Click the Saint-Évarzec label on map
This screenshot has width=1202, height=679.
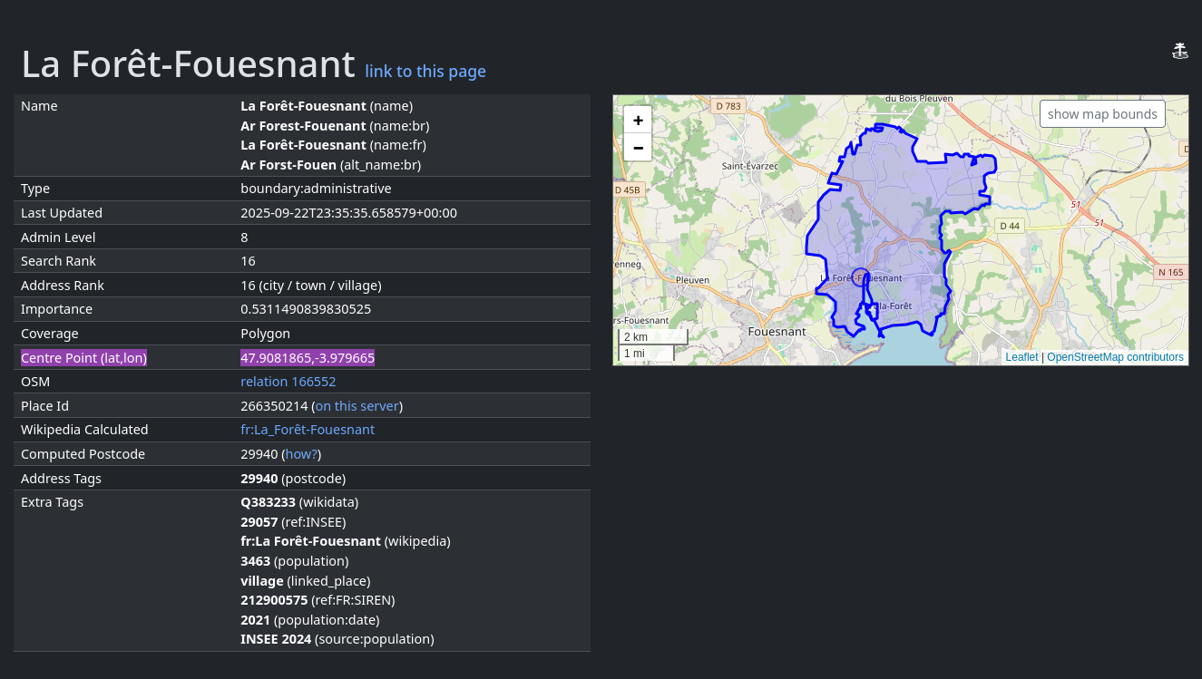749,167
